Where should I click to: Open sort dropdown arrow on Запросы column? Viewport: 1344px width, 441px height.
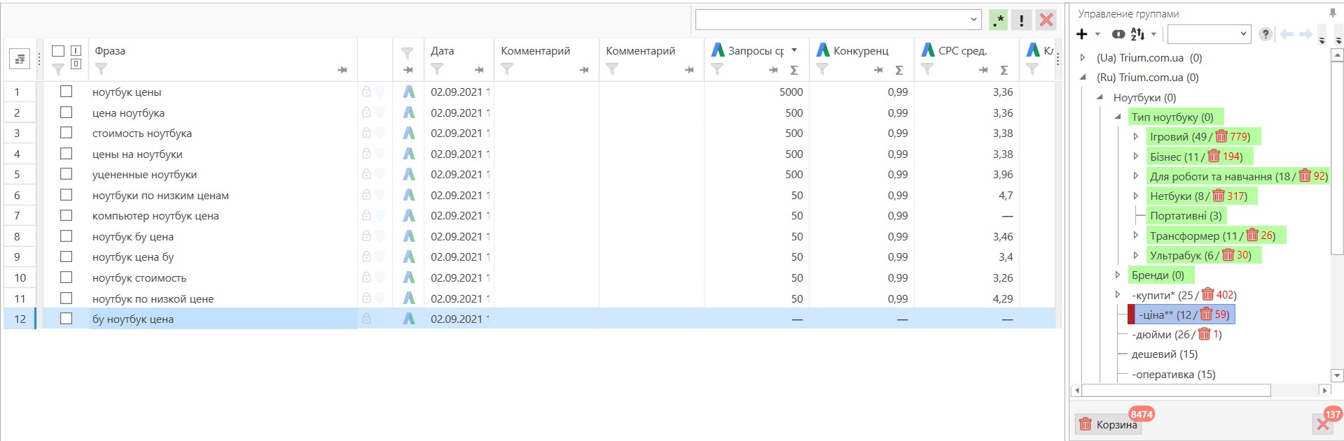(x=794, y=50)
